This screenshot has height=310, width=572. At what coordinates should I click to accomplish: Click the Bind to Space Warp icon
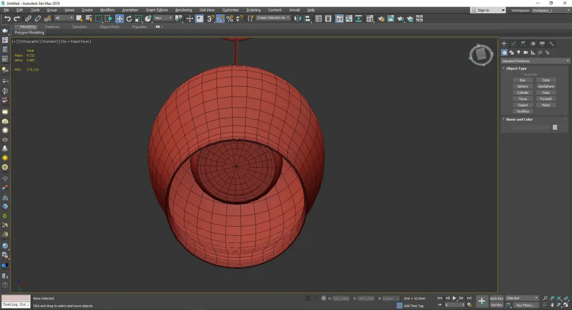(47, 19)
